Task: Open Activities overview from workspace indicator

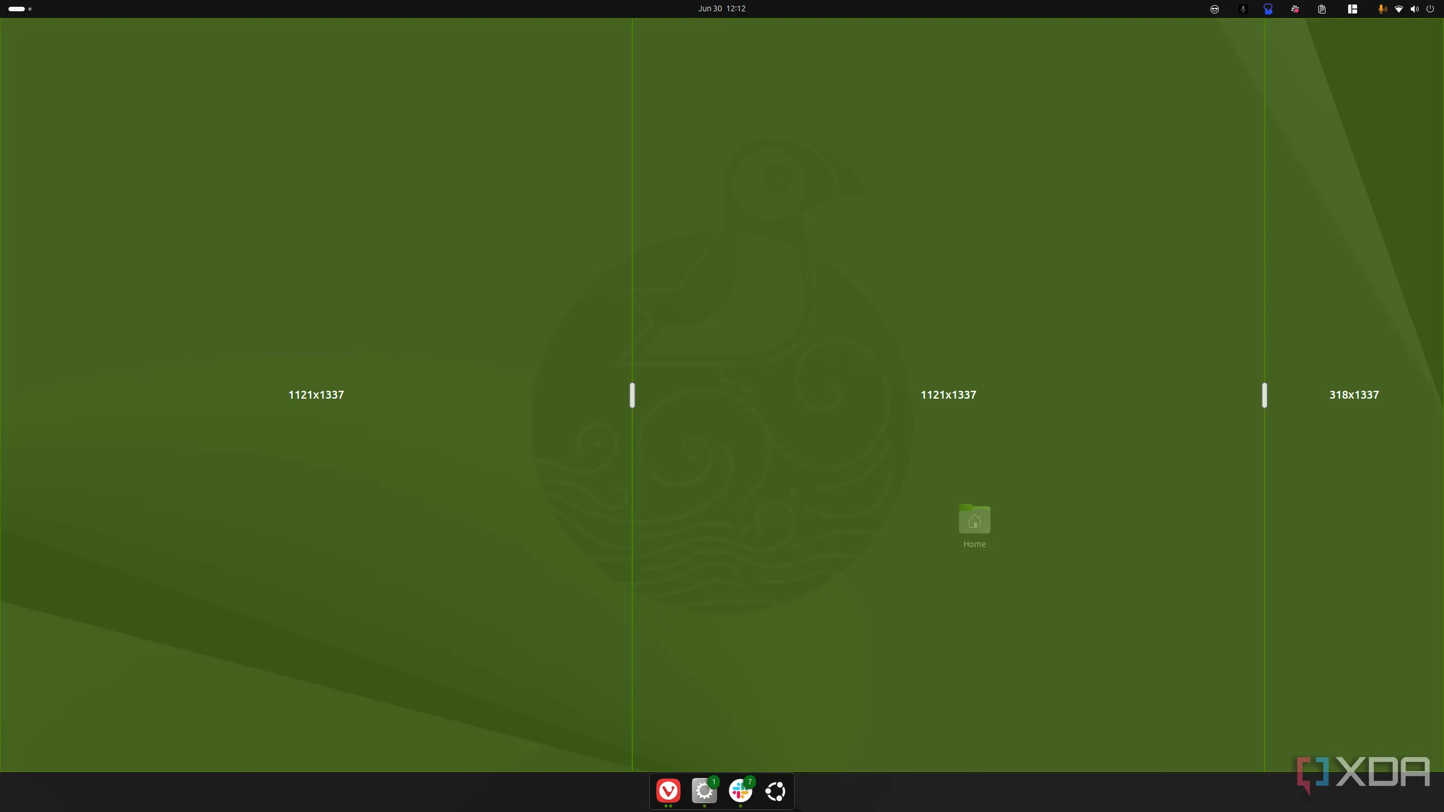Action: click(20, 9)
